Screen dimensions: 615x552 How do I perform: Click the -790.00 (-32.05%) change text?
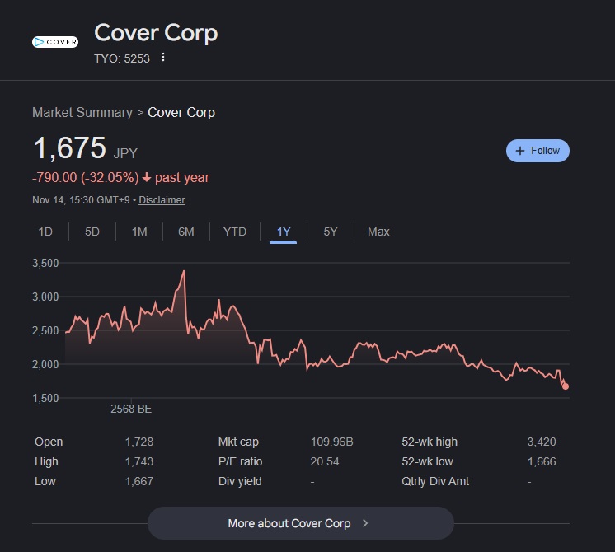86,178
